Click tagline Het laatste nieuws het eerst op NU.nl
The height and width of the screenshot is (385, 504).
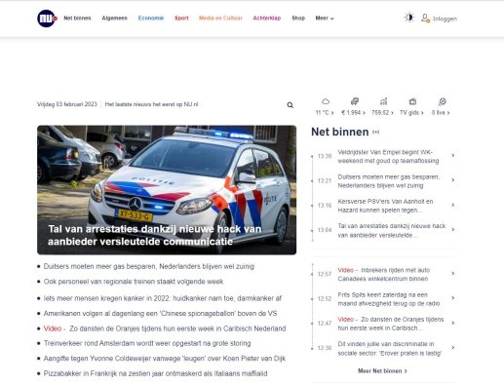pos(151,104)
